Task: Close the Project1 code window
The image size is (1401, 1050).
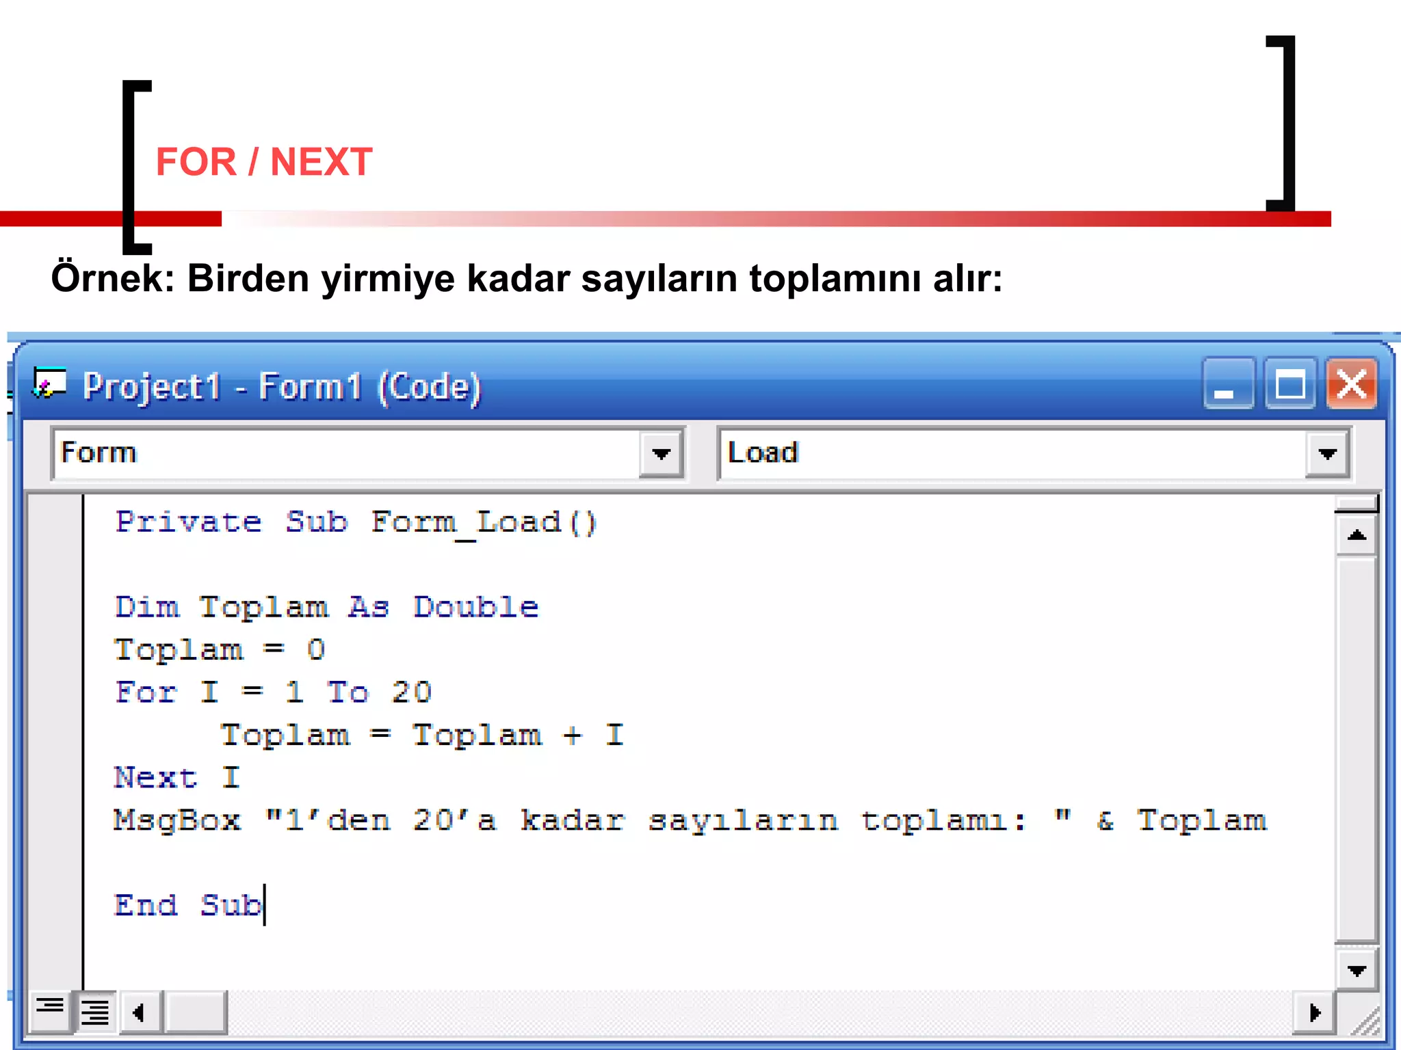Action: click(x=1351, y=384)
